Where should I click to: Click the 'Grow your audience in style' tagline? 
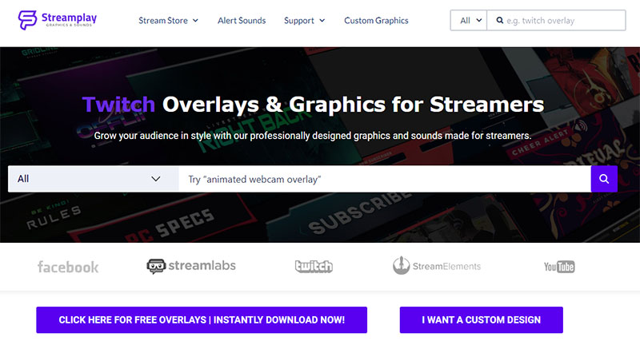click(x=313, y=136)
